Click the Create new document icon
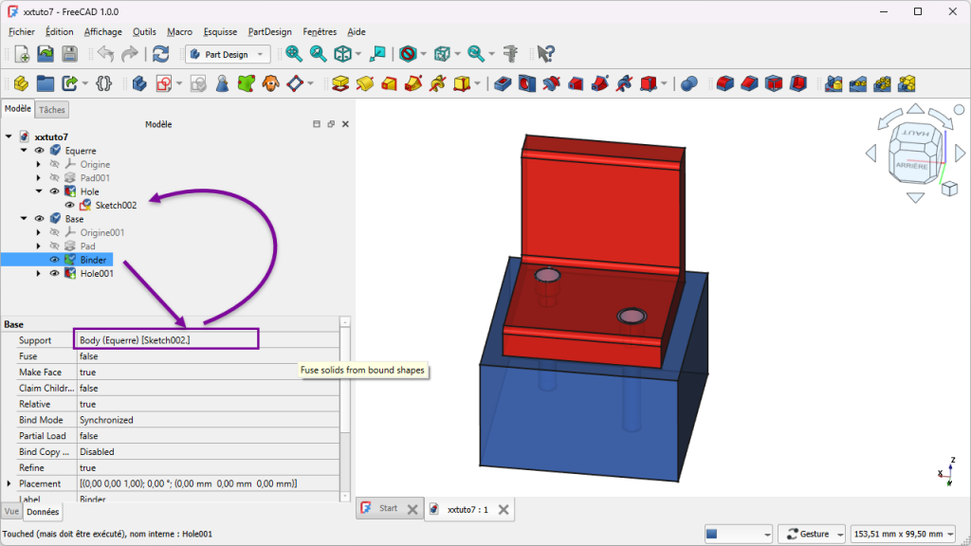This screenshot has height=546, width=971. (x=21, y=54)
